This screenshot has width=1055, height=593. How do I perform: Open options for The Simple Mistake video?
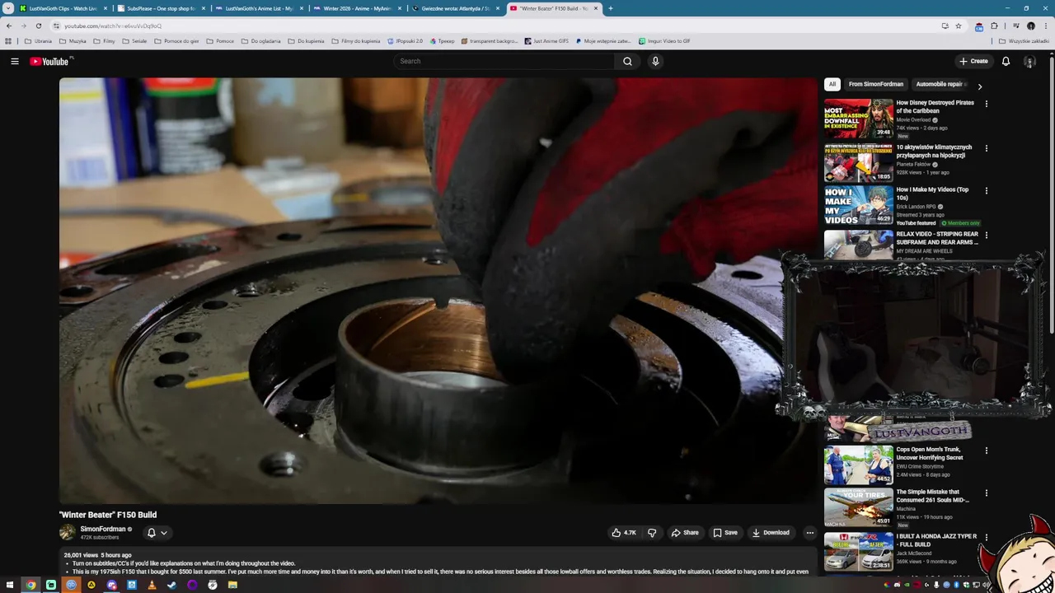(987, 493)
